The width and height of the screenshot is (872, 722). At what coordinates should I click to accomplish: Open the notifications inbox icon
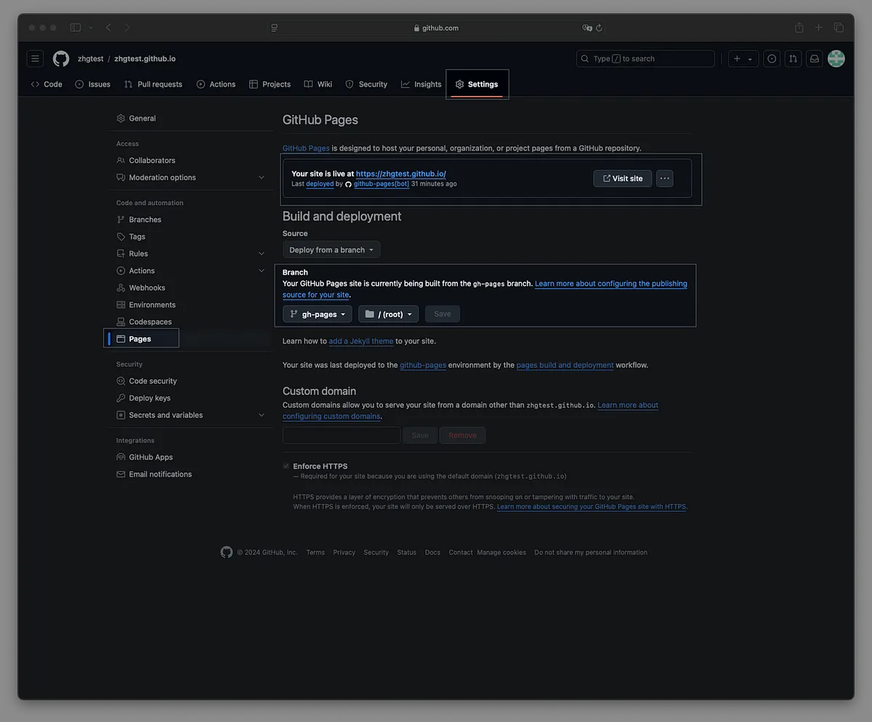815,59
